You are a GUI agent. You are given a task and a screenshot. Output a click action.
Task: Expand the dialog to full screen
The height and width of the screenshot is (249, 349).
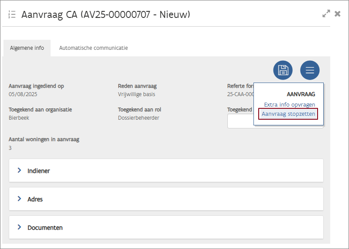coord(326,14)
